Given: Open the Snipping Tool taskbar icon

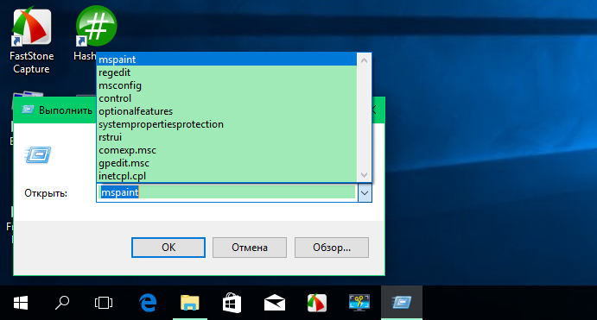Looking at the screenshot, I should click(359, 303).
